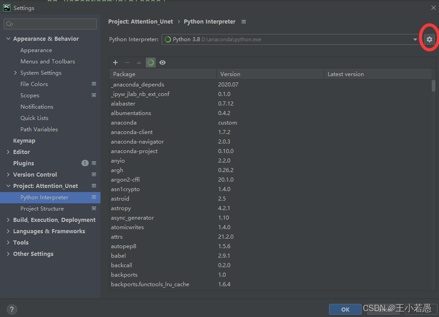Viewport: 439px width, 317px height.
Task: Click project-level icon beside Plugins
Action: pos(94,163)
